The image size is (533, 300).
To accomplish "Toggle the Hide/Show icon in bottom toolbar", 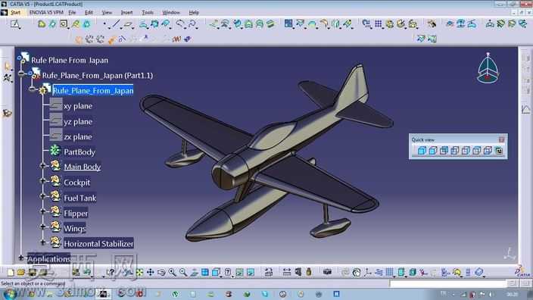I will (240, 272).
